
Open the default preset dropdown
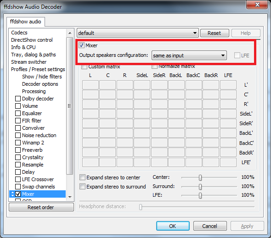138,33
